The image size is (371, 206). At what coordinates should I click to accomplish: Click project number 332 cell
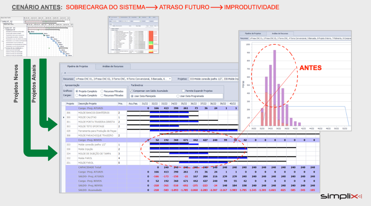71,158
